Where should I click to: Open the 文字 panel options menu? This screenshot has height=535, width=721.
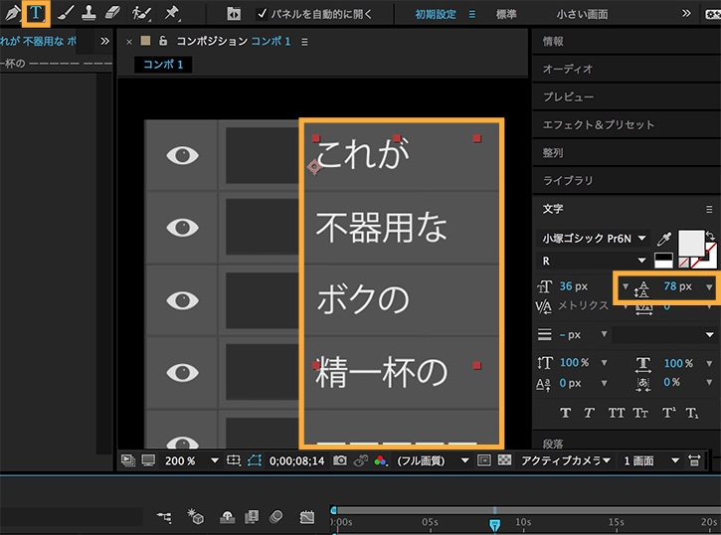[709, 209]
